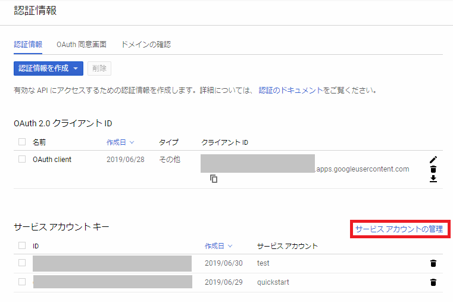453x302 pixels.
Task: Click the タイプ column header
Action: pos(168,142)
